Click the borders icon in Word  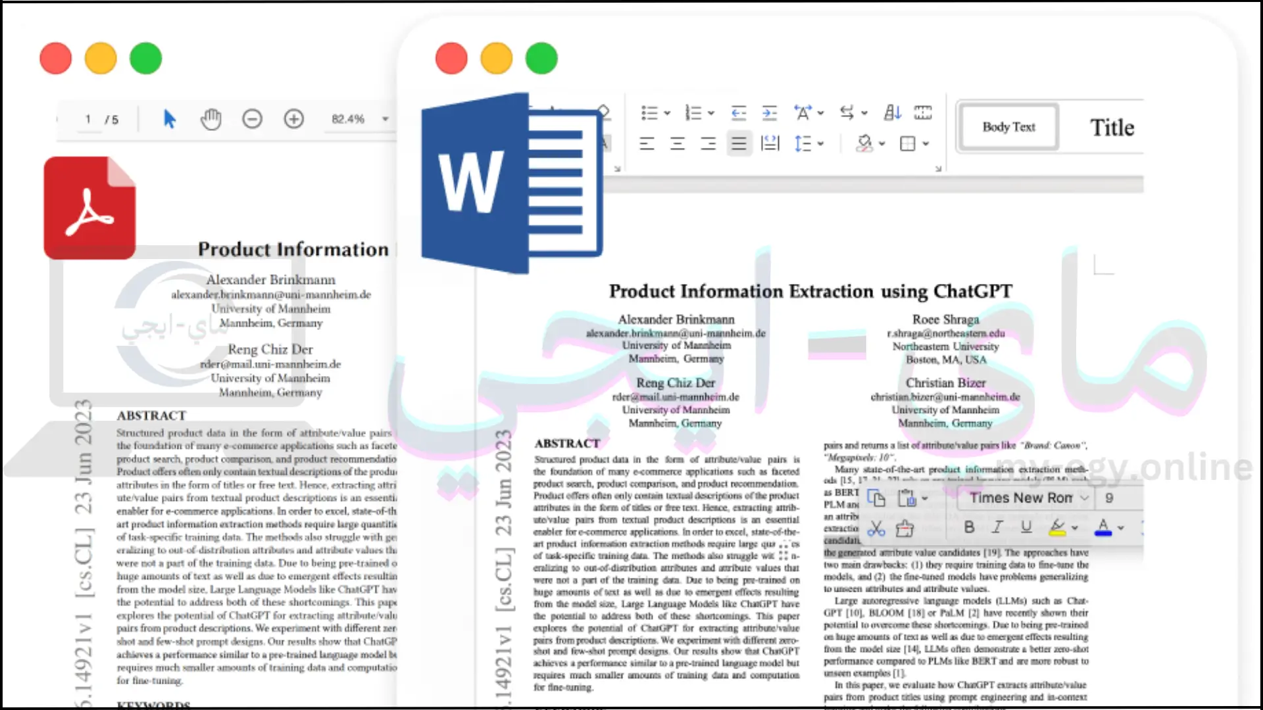908,143
